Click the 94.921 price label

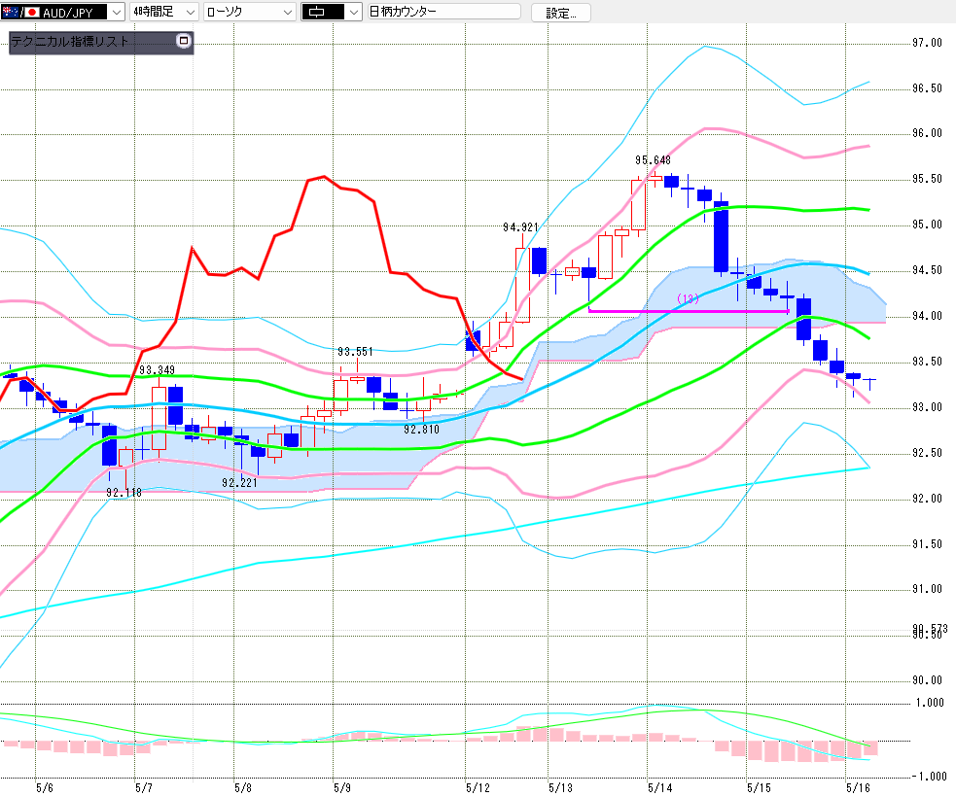click(520, 227)
